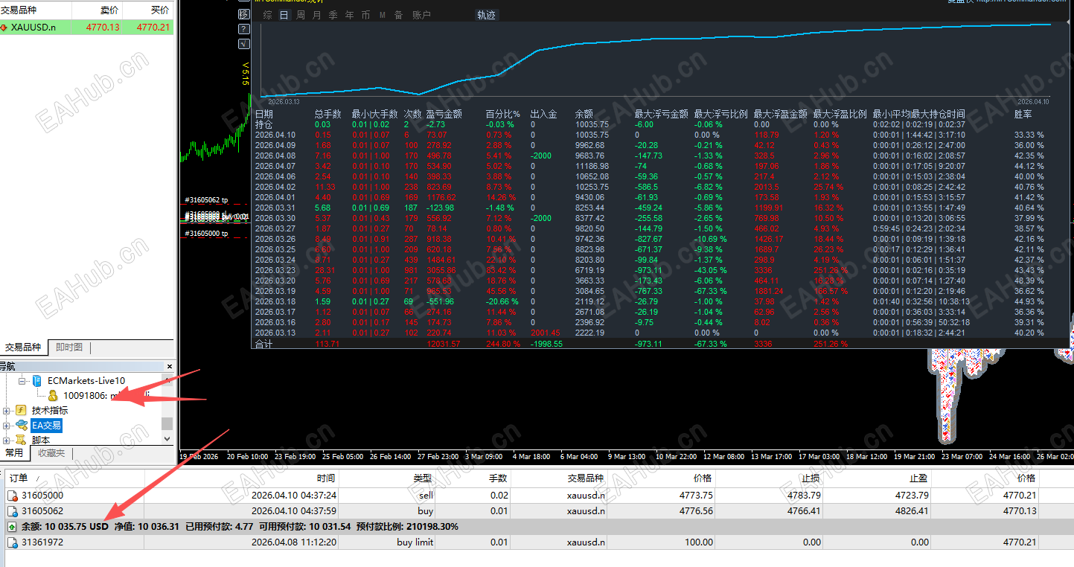Screen dimensions: 1074x567
Task: Collapse the ECMarkets-Live10 tree node
Action: pyautogui.click(x=22, y=381)
